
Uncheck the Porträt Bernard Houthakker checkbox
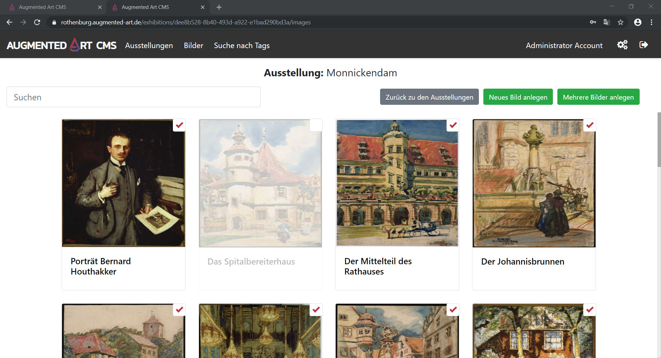[179, 125]
